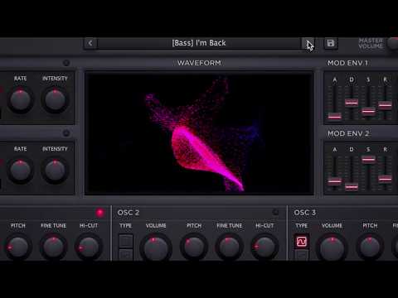The height and width of the screenshot is (298, 398).
Task: Click the upper LFO Intensity knob
Action: [x=55, y=99]
